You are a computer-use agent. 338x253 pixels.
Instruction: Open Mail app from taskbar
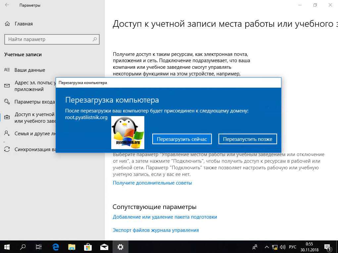pyautogui.click(x=104, y=247)
